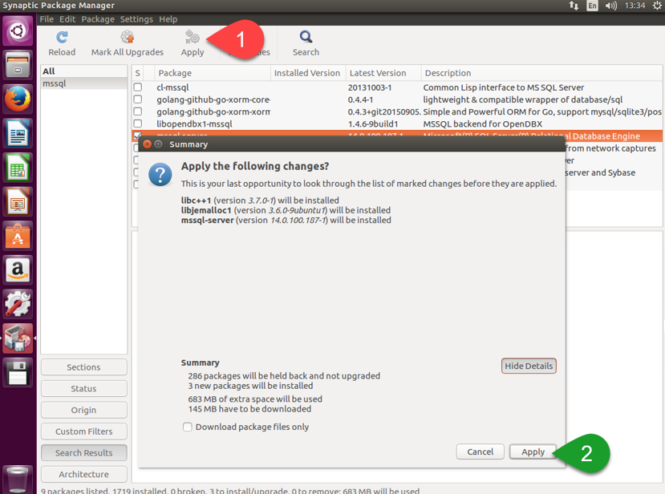The image size is (665, 494).
Task: Open Ubuntu Software Center from the dock
Action: 18,236
